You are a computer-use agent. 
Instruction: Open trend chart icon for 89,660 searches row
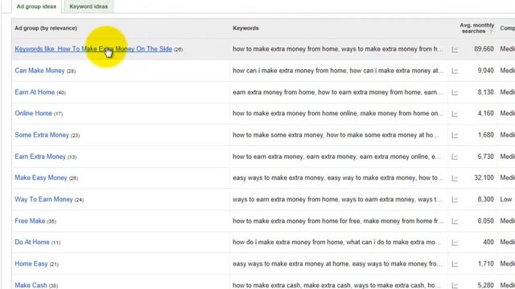pyautogui.click(x=455, y=50)
